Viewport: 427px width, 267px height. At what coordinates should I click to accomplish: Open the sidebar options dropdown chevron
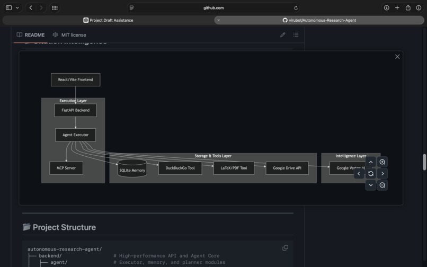tap(17, 7)
